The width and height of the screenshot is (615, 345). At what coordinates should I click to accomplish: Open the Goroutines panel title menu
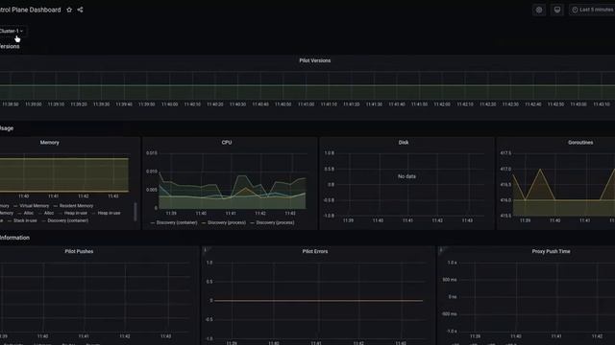click(580, 143)
